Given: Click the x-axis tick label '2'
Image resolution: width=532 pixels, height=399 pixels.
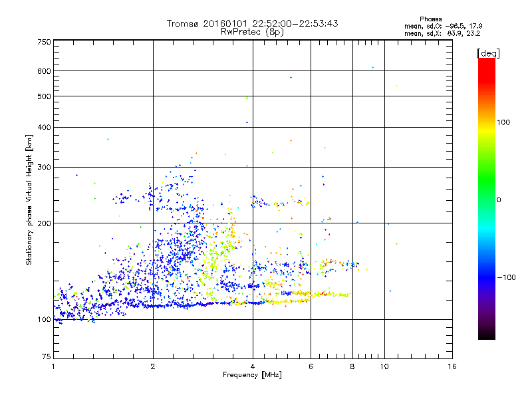Looking at the screenshot, I should coord(153,366).
